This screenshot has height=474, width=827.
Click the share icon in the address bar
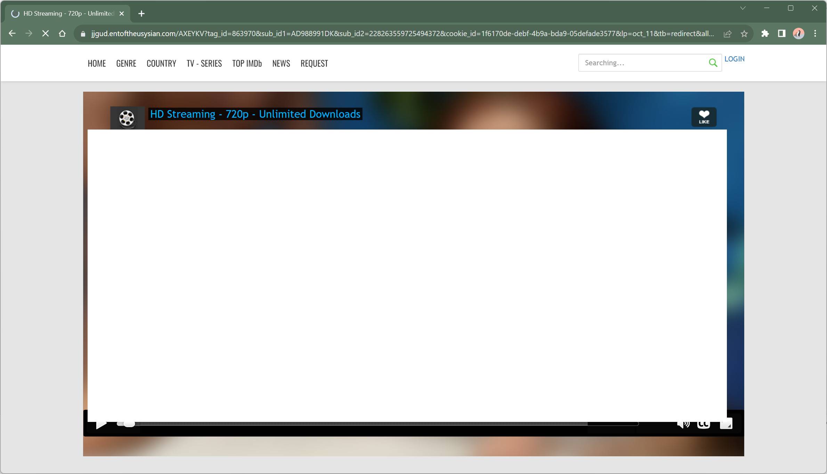click(x=727, y=33)
